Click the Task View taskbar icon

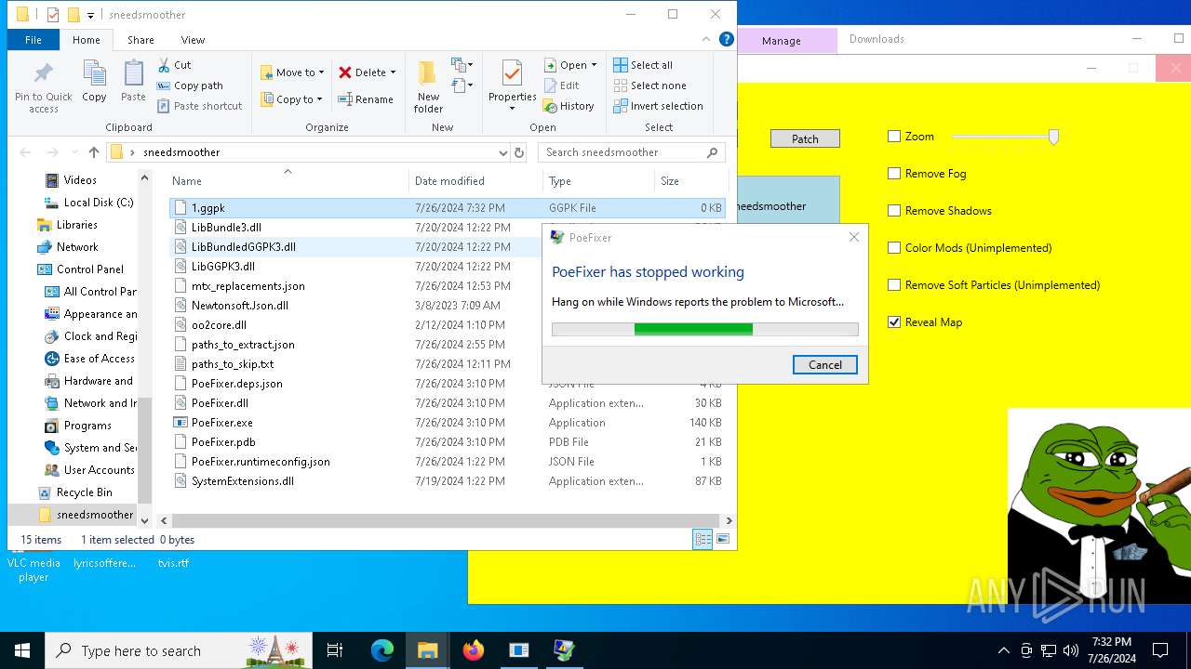(x=335, y=650)
